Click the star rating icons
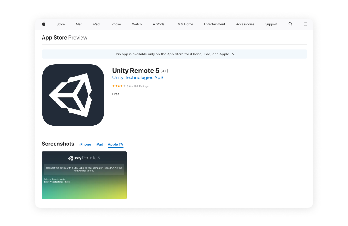 pyautogui.click(x=119, y=86)
